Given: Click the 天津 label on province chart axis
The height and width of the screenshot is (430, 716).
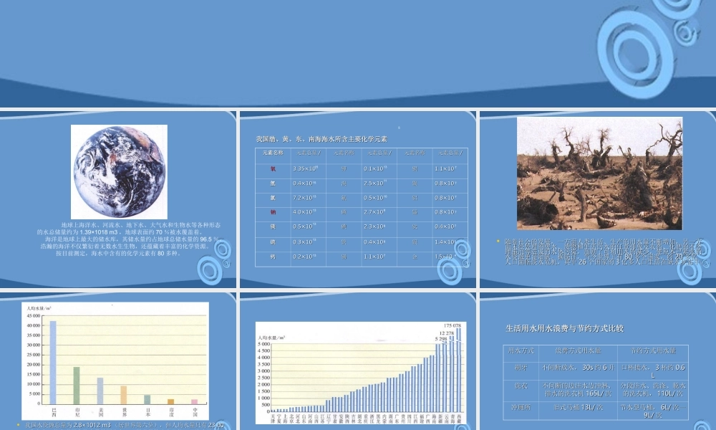Looking at the screenshot, I should click(x=273, y=418).
